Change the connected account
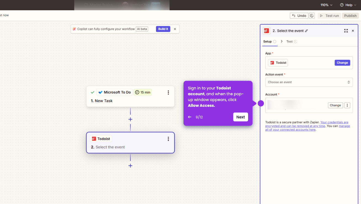This screenshot has height=204, width=361. [x=335, y=105]
